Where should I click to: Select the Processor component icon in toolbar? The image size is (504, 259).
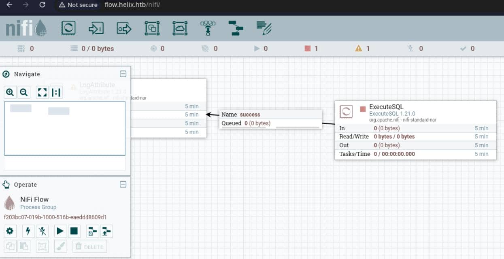click(68, 28)
